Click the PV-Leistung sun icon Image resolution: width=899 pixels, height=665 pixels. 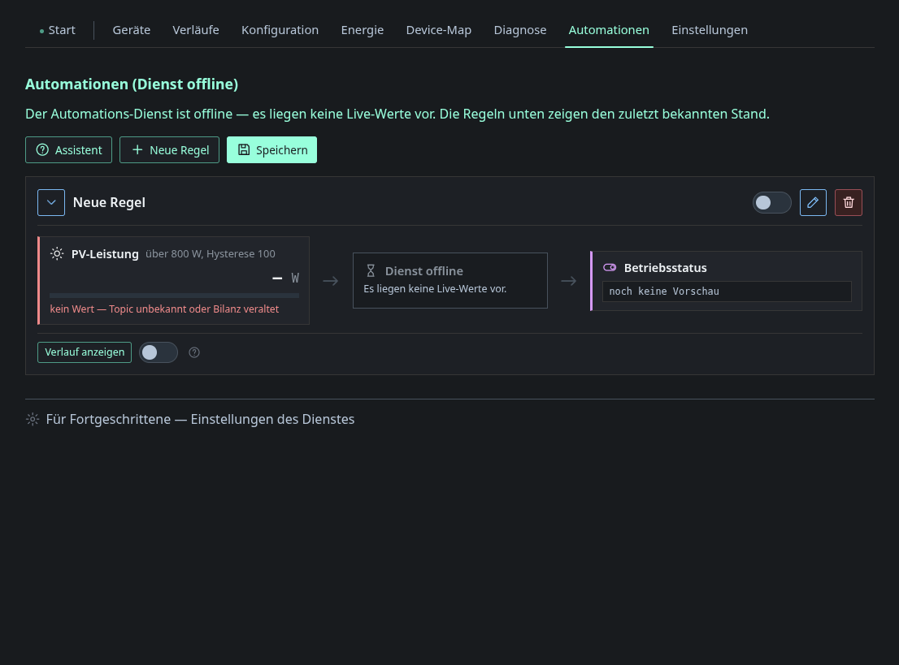click(x=57, y=254)
